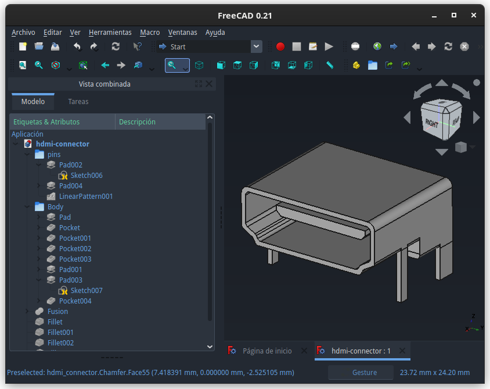Image resolution: width=490 pixels, height=389 pixels.
Task: Open the Herramientas menu
Action: 110,33
